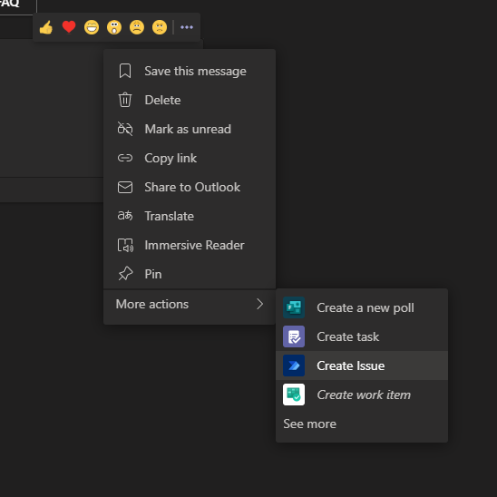Click the envelope Share to Outlook icon
Viewport: 497px width, 497px height.
[x=125, y=187]
